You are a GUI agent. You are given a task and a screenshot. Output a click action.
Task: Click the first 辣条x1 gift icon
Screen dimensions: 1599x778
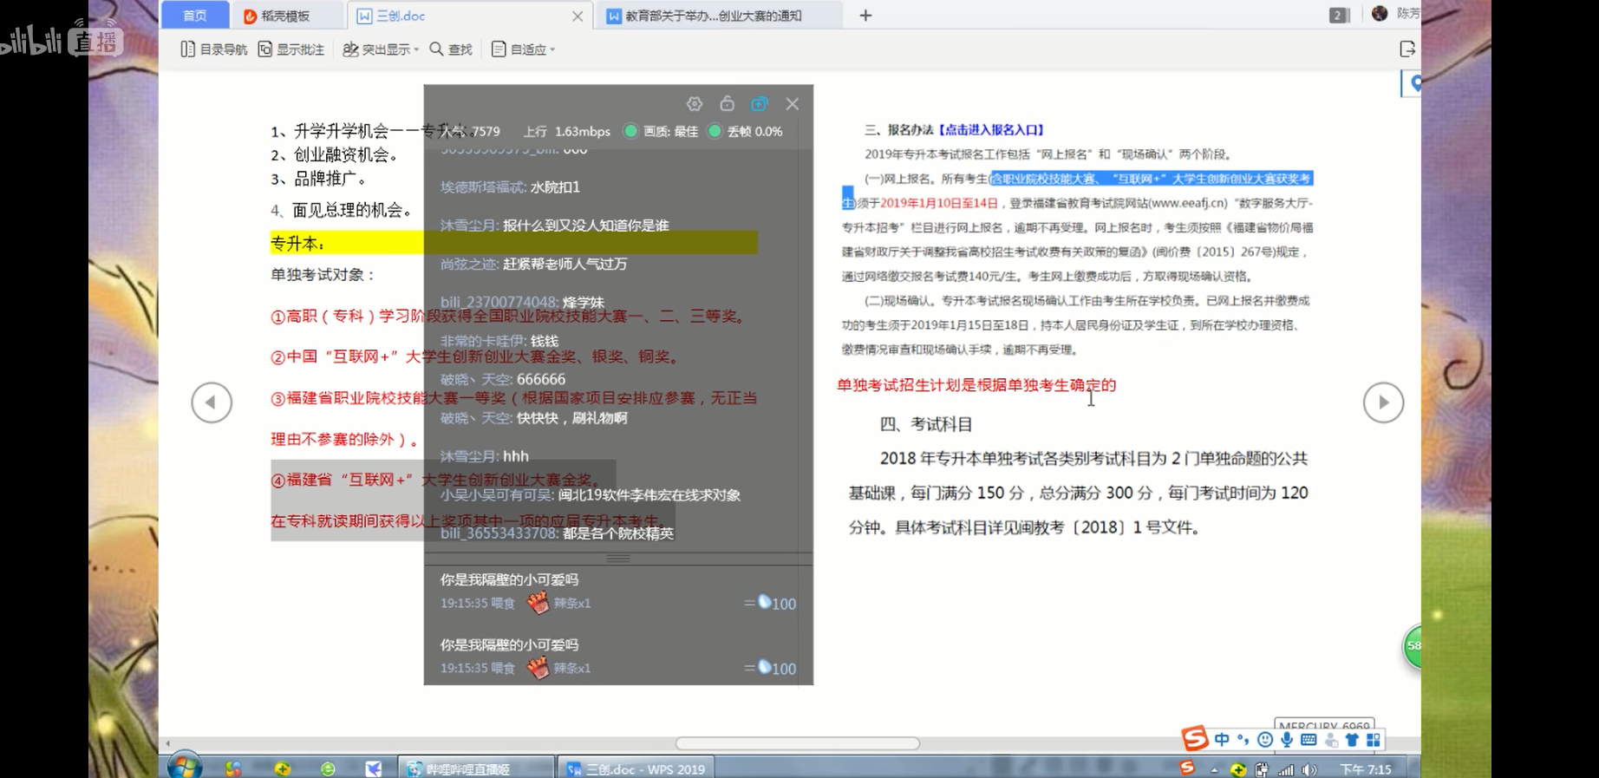tap(538, 603)
